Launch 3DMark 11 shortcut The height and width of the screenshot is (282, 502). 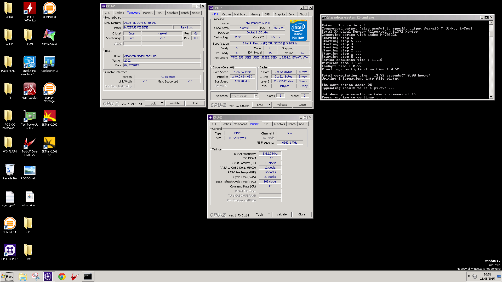[x=10, y=226]
